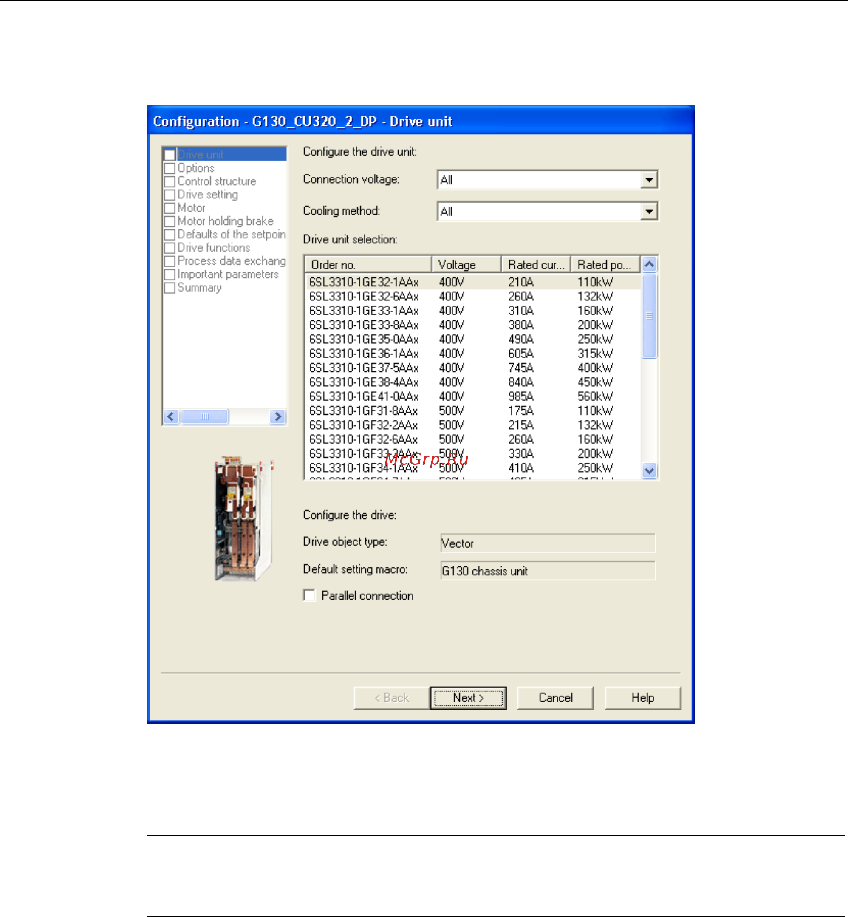
Task: Click the Cancel button
Action: pyautogui.click(x=555, y=698)
